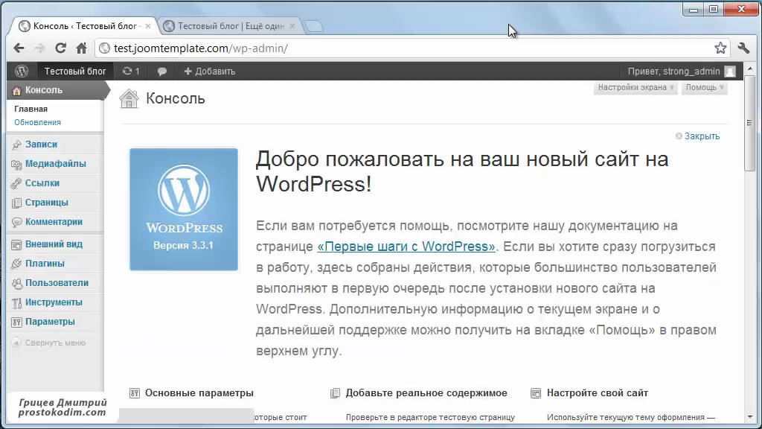762x429 pixels.
Task: Click the browser back arrow
Action: tap(19, 48)
